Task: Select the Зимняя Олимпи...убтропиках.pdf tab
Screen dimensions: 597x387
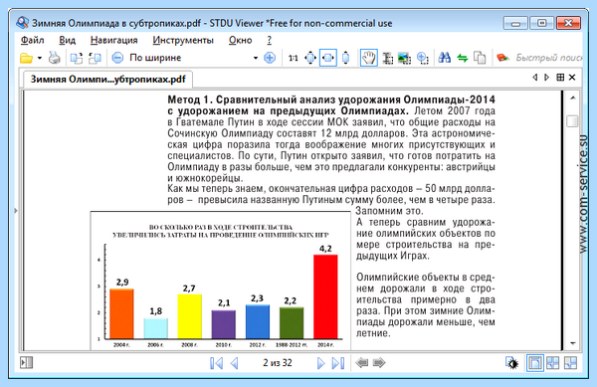Action: click(107, 80)
